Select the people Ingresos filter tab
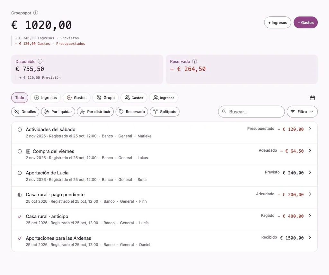Image resolution: width=329 pixels, height=275 pixels. [164, 98]
